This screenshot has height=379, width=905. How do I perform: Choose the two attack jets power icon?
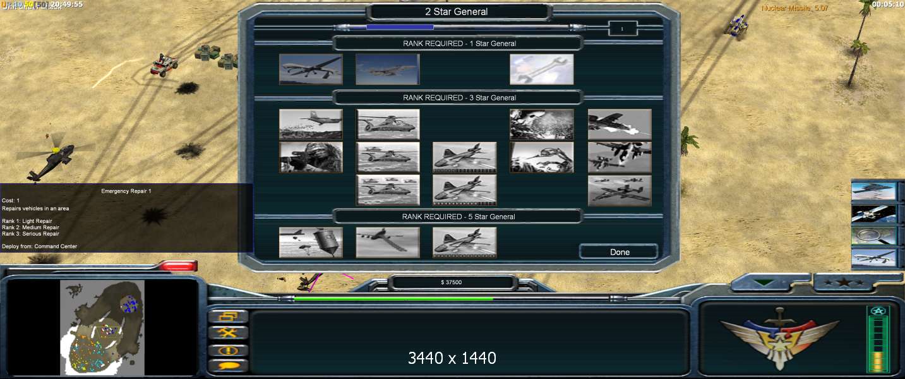(x=620, y=157)
